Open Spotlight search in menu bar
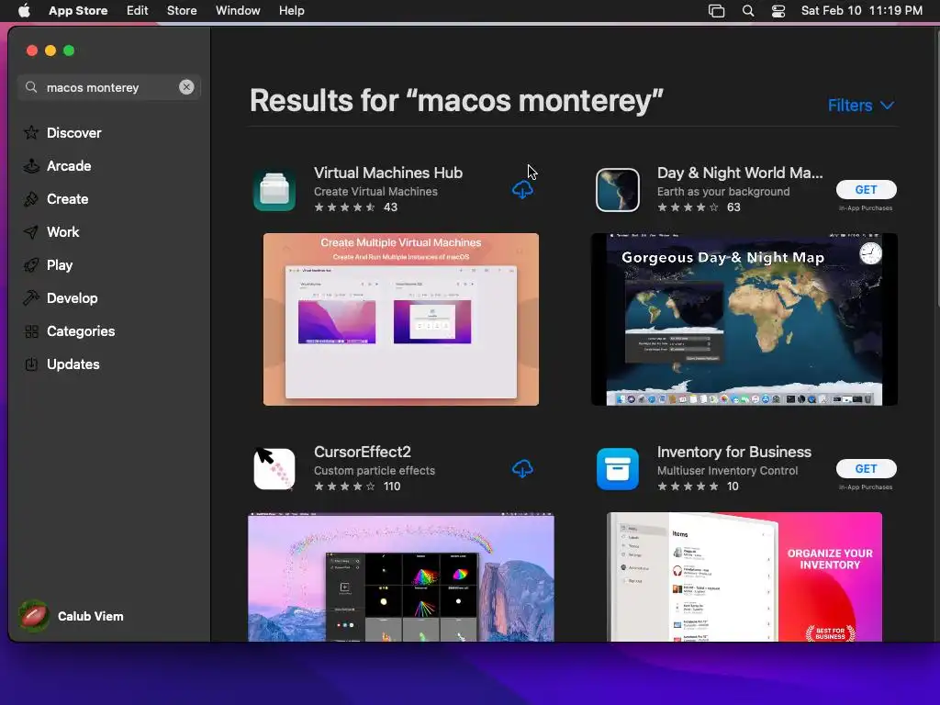940x705 pixels. [x=747, y=11]
